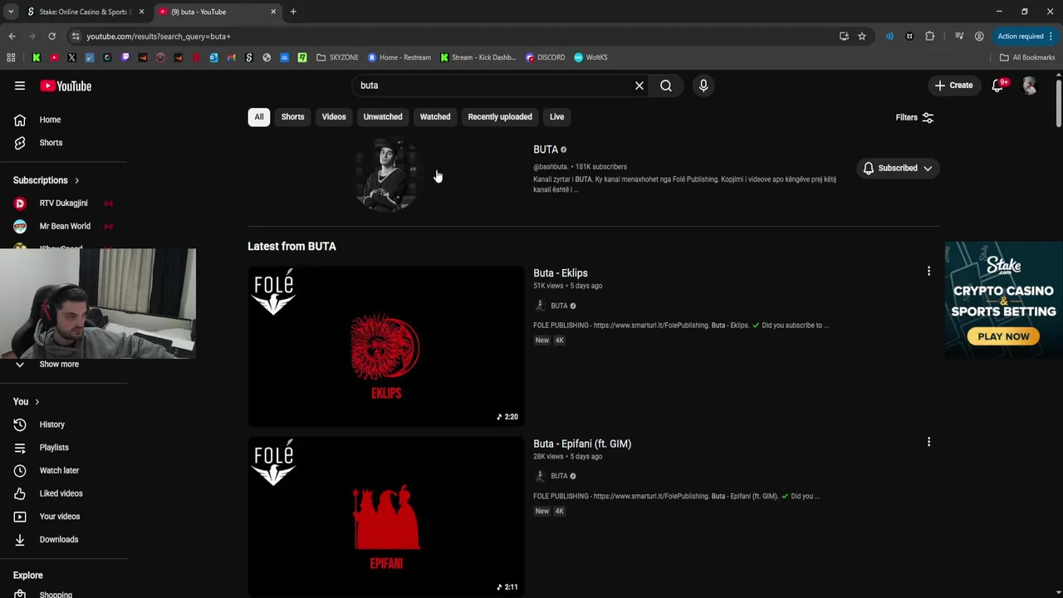The height and width of the screenshot is (598, 1063).
Task: Open the BUTA channel avatar
Action: pyautogui.click(x=386, y=174)
